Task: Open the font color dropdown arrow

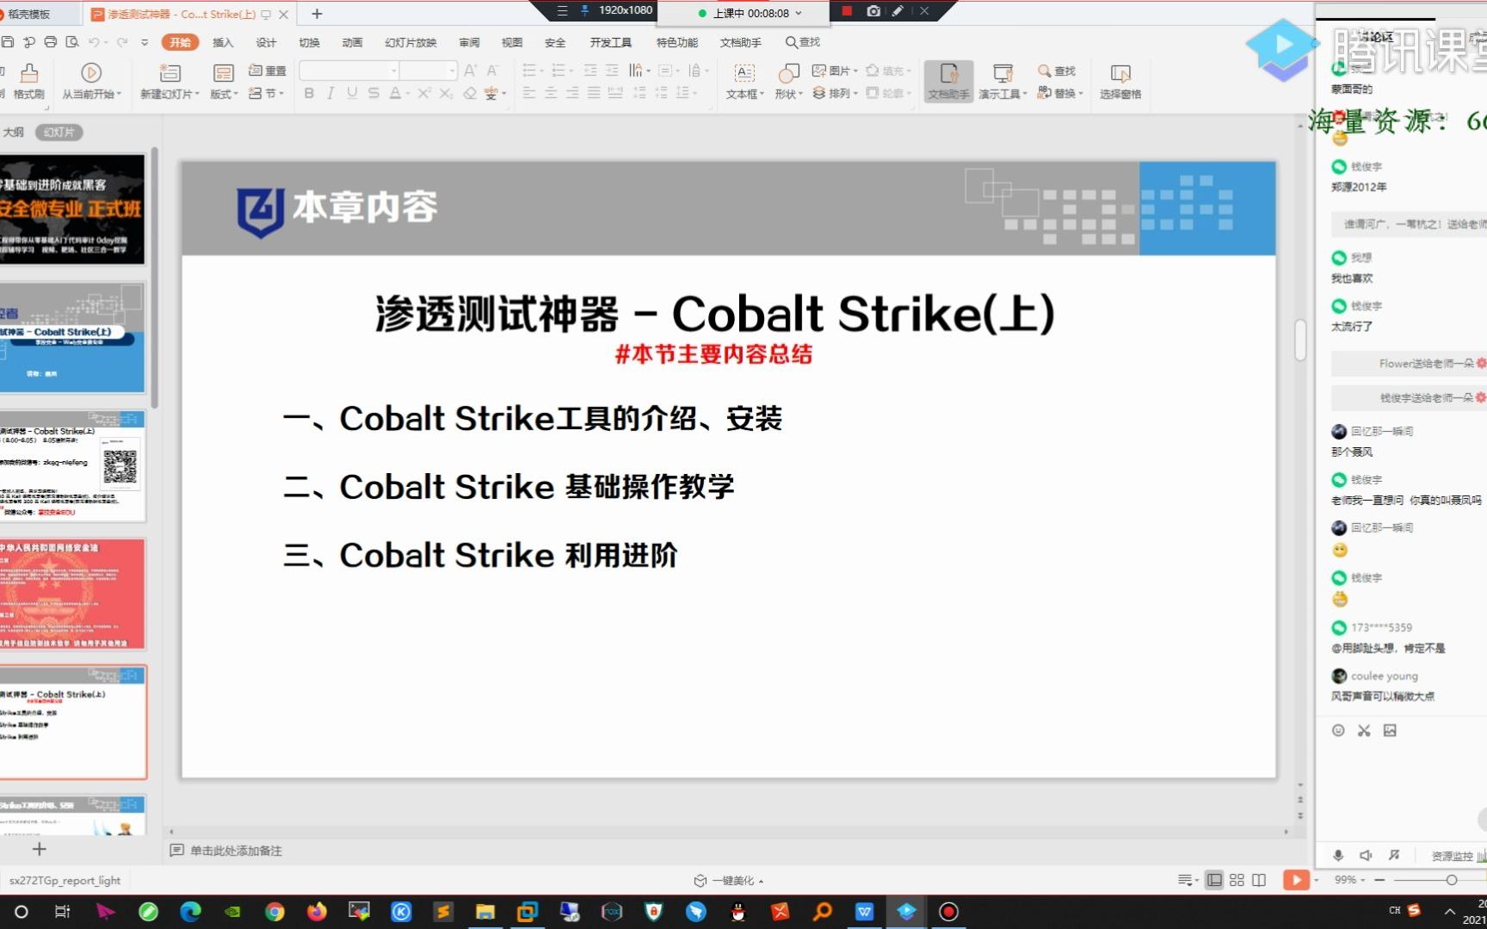Action: (x=406, y=94)
